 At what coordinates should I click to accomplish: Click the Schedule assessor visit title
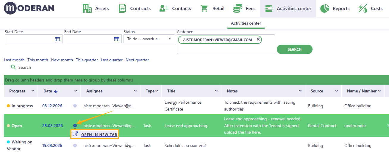[x=185, y=145]
